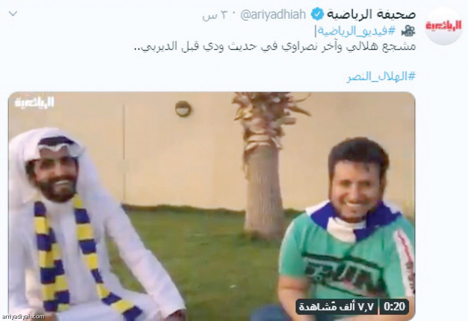This screenshot has height=321, width=468.
Task: Open the الرياضية profile avatar
Action: pos(443,26)
